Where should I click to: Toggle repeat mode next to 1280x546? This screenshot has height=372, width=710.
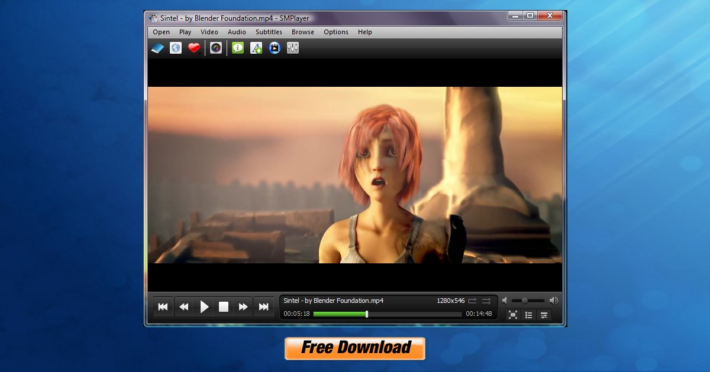pyautogui.click(x=472, y=301)
